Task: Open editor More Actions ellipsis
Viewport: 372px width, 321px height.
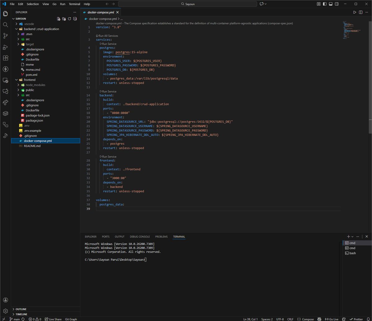Action: pyautogui.click(x=366, y=12)
